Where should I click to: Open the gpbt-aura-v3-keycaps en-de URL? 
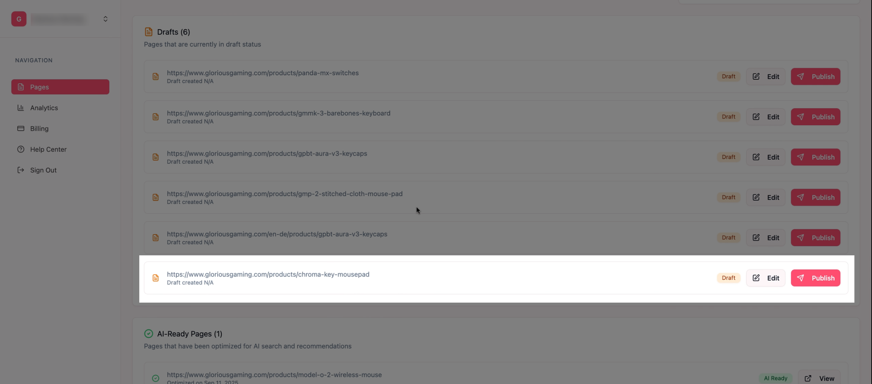click(x=277, y=234)
